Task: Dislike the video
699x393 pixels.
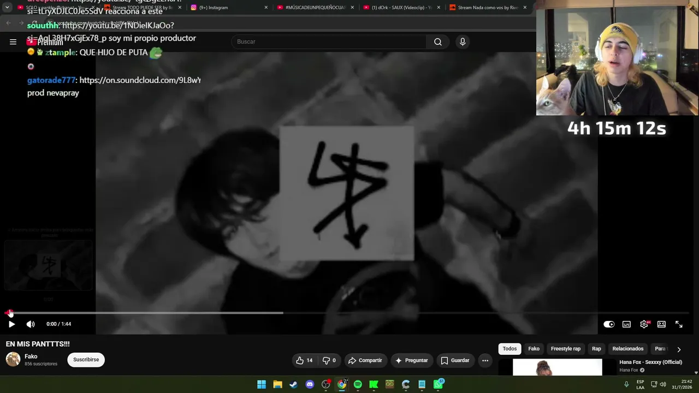Action: [329, 360]
